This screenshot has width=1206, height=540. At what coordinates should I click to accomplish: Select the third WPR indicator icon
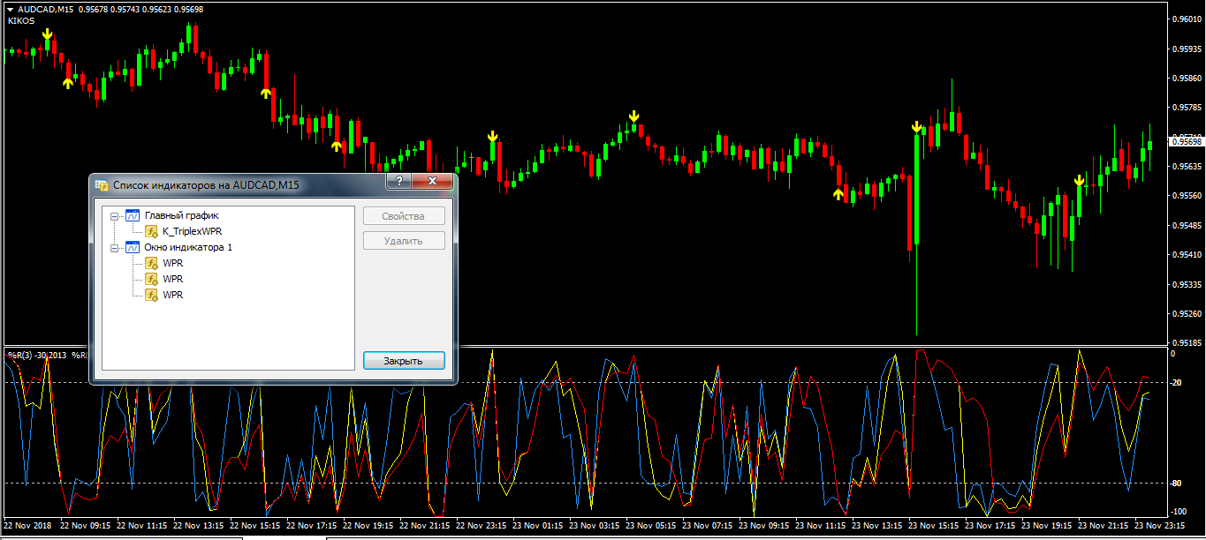tap(151, 295)
